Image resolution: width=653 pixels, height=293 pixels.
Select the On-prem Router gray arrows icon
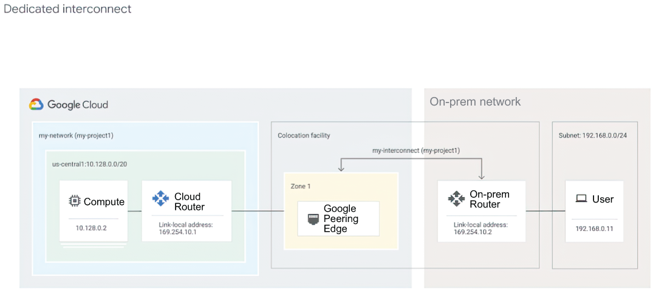(456, 198)
